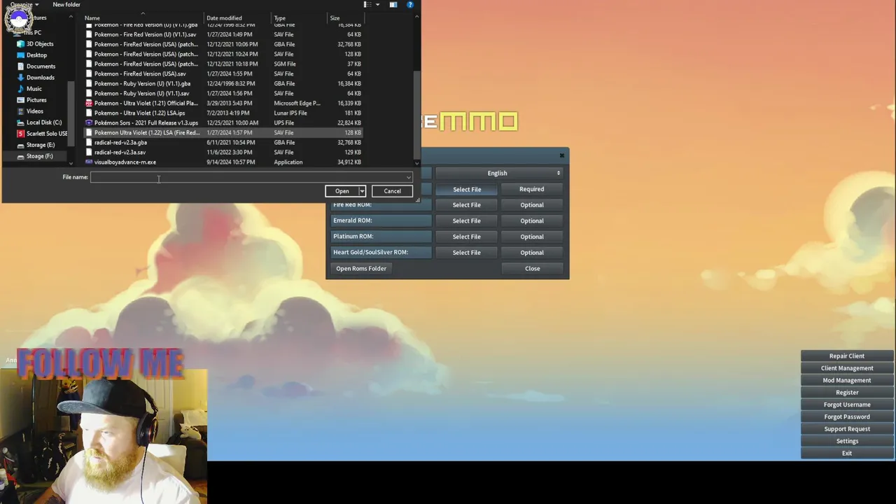Click the blue help question mark icon
This screenshot has height=504, width=896.
tap(410, 5)
